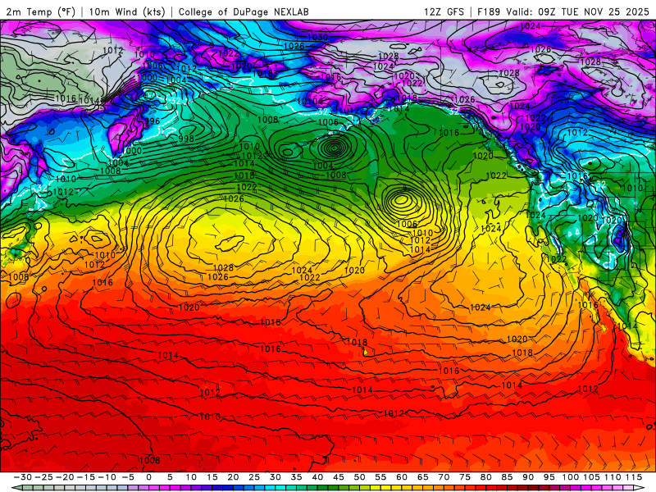The width and height of the screenshot is (656, 492).
Task: Click the 35 value on the temperature scale
Action: [296, 477]
